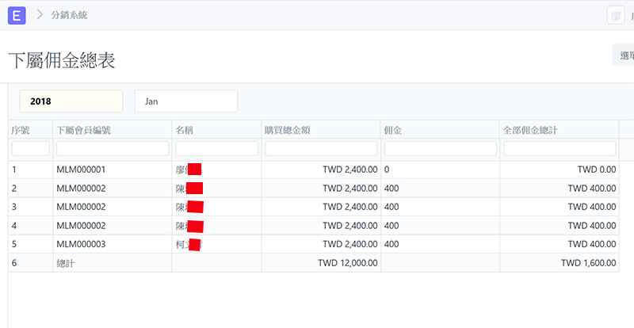Click the breadcrumb chevron arrow icon
Image resolution: width=634 pixels, height=328 pixels.
(39, 15)
